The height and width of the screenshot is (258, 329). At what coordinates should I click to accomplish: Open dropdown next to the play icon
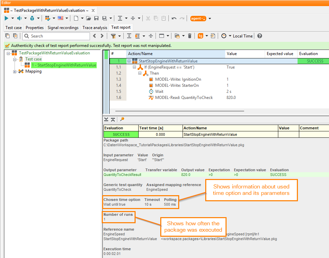[13, 19]
